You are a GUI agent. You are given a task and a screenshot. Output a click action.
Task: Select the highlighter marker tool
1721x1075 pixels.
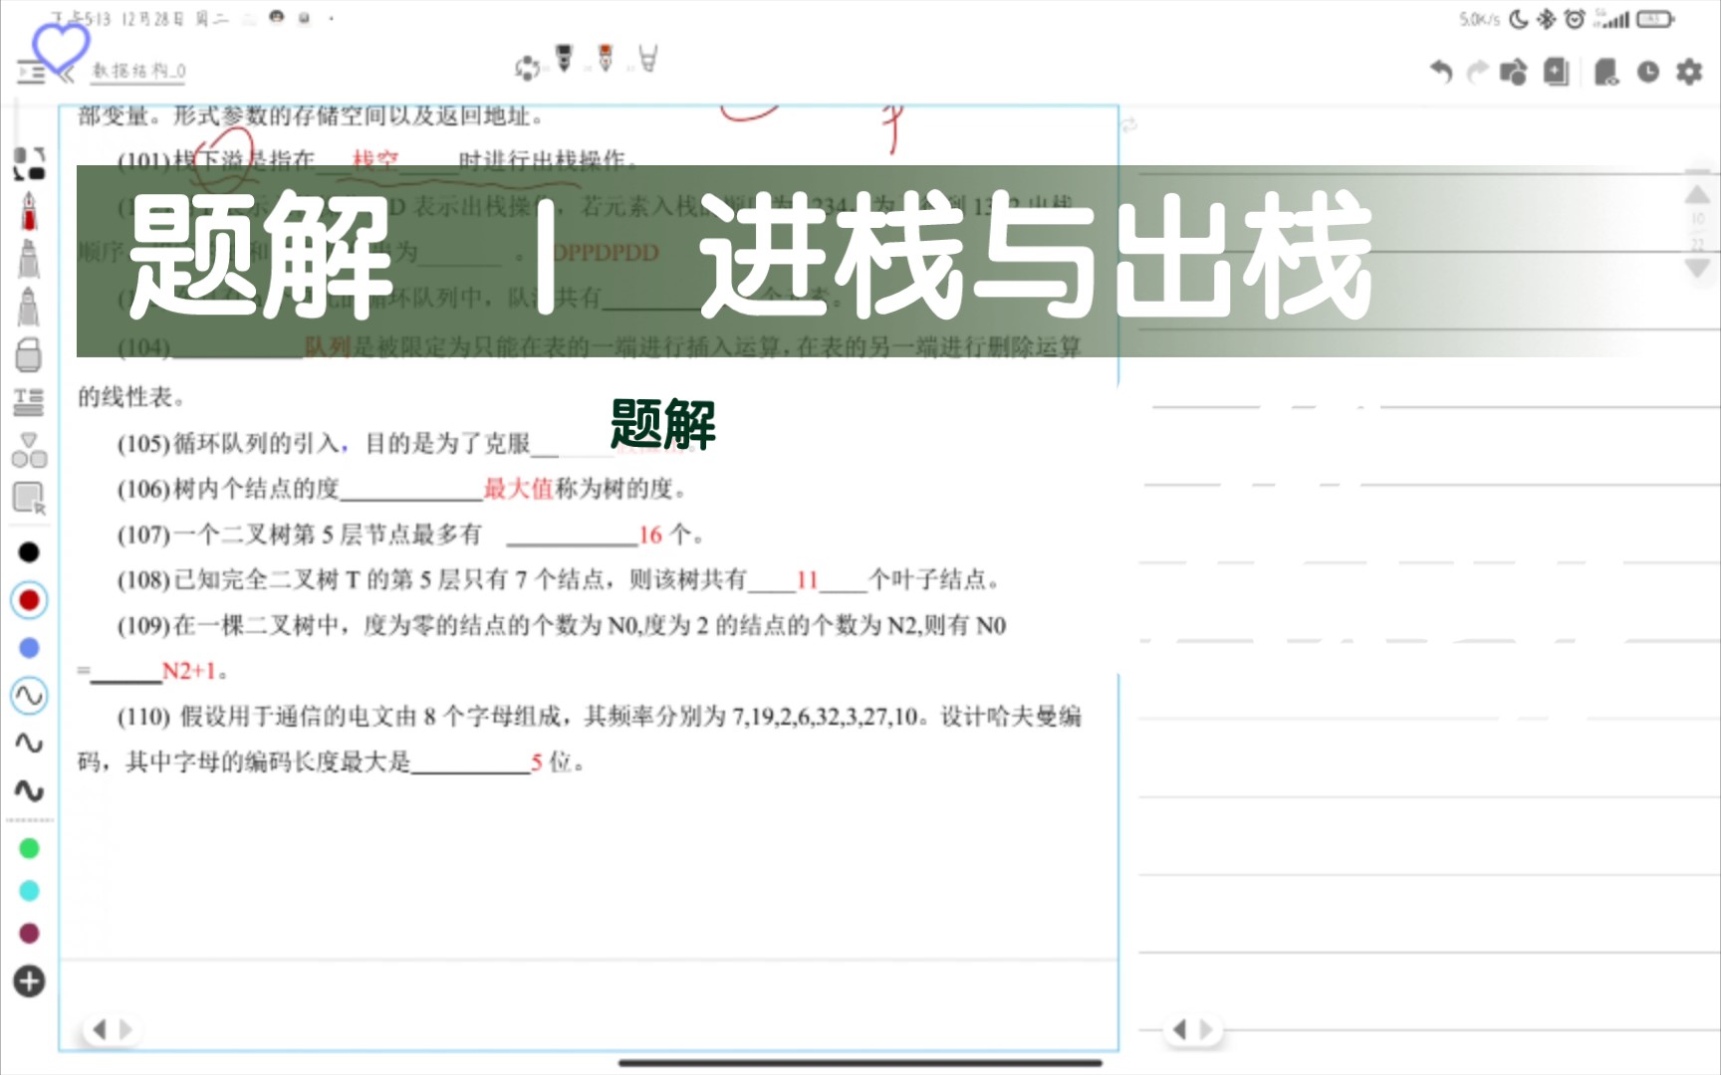pyautogui.click(x=29, y=307)
